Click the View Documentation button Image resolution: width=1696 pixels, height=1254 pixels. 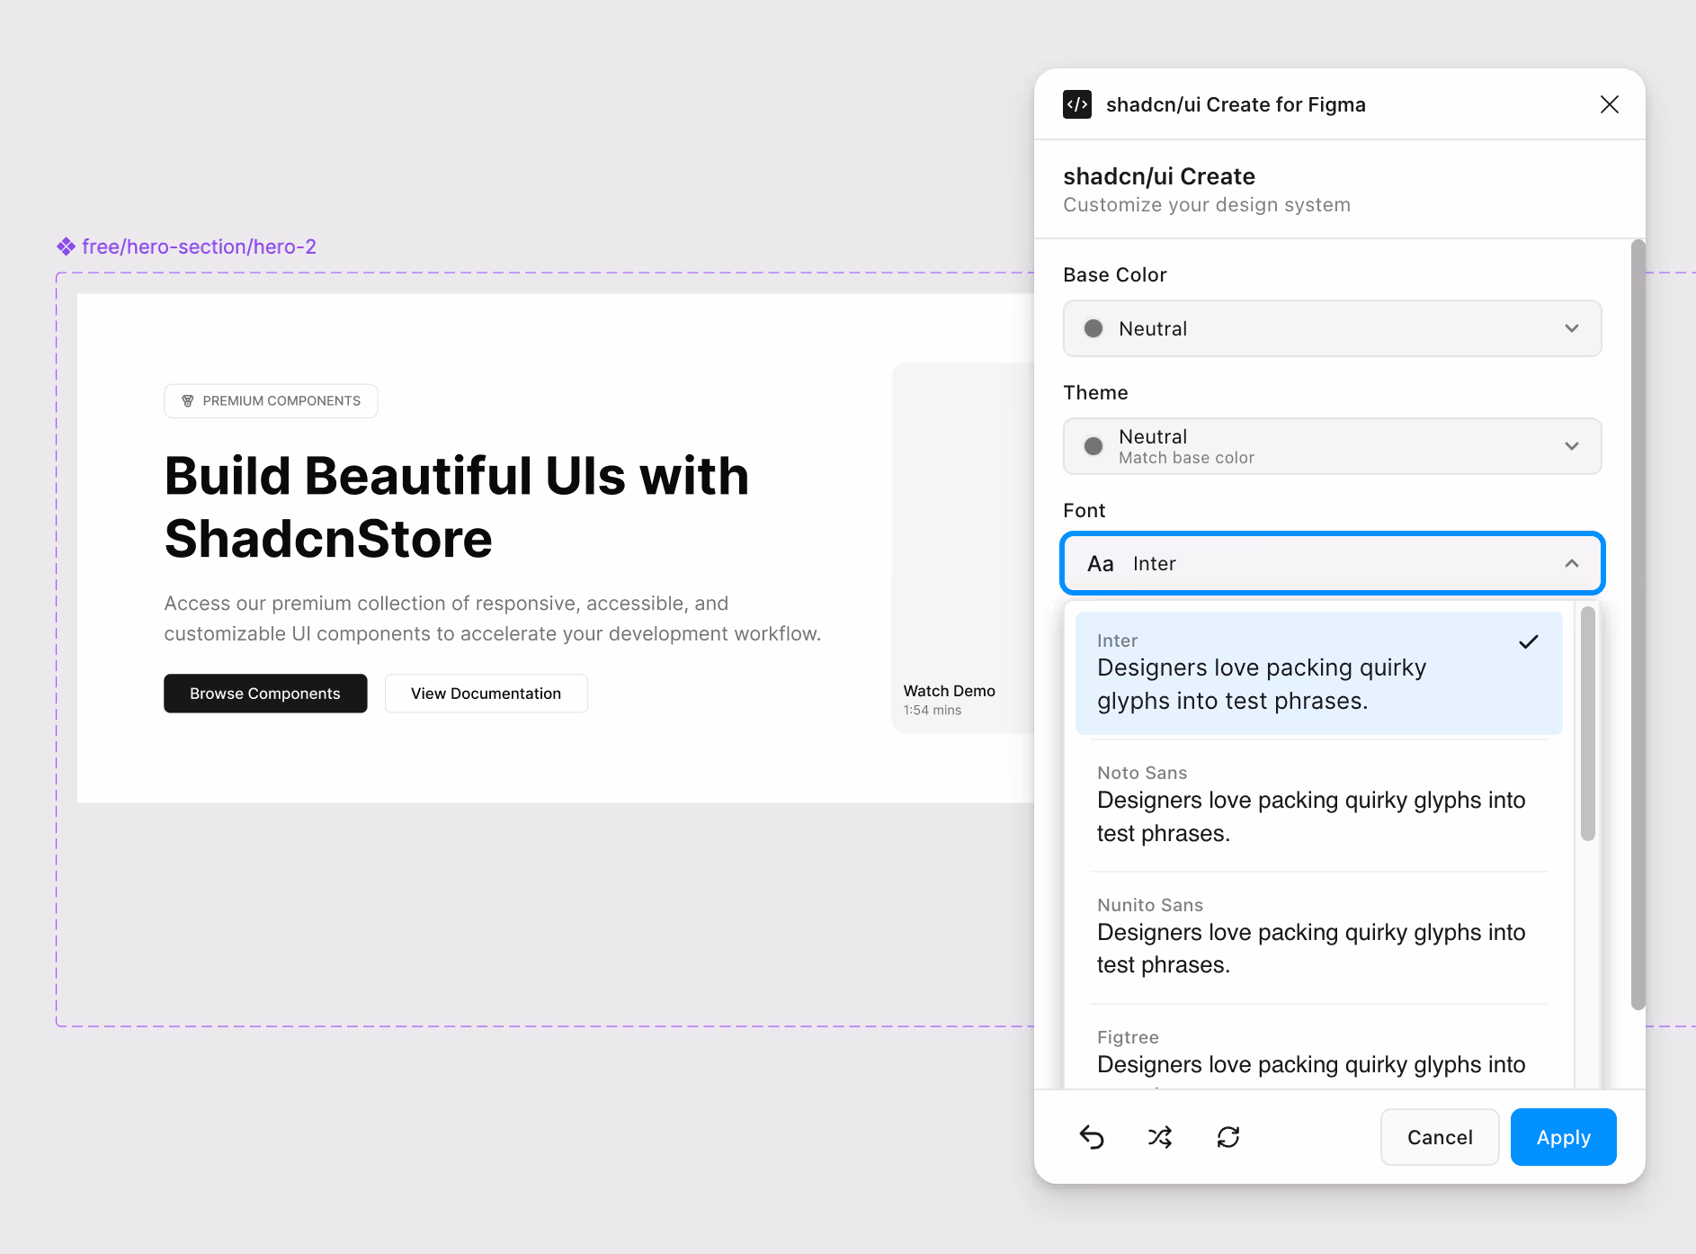click(486, 694)
